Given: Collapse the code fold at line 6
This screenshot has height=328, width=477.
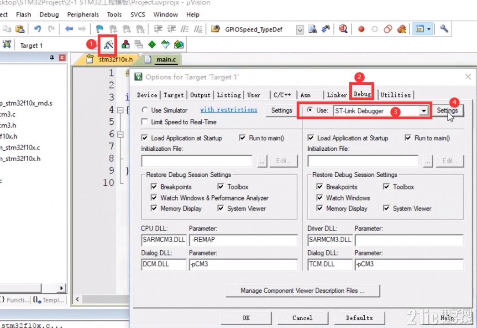Looking at the screenshot, I should pos(121,134).
